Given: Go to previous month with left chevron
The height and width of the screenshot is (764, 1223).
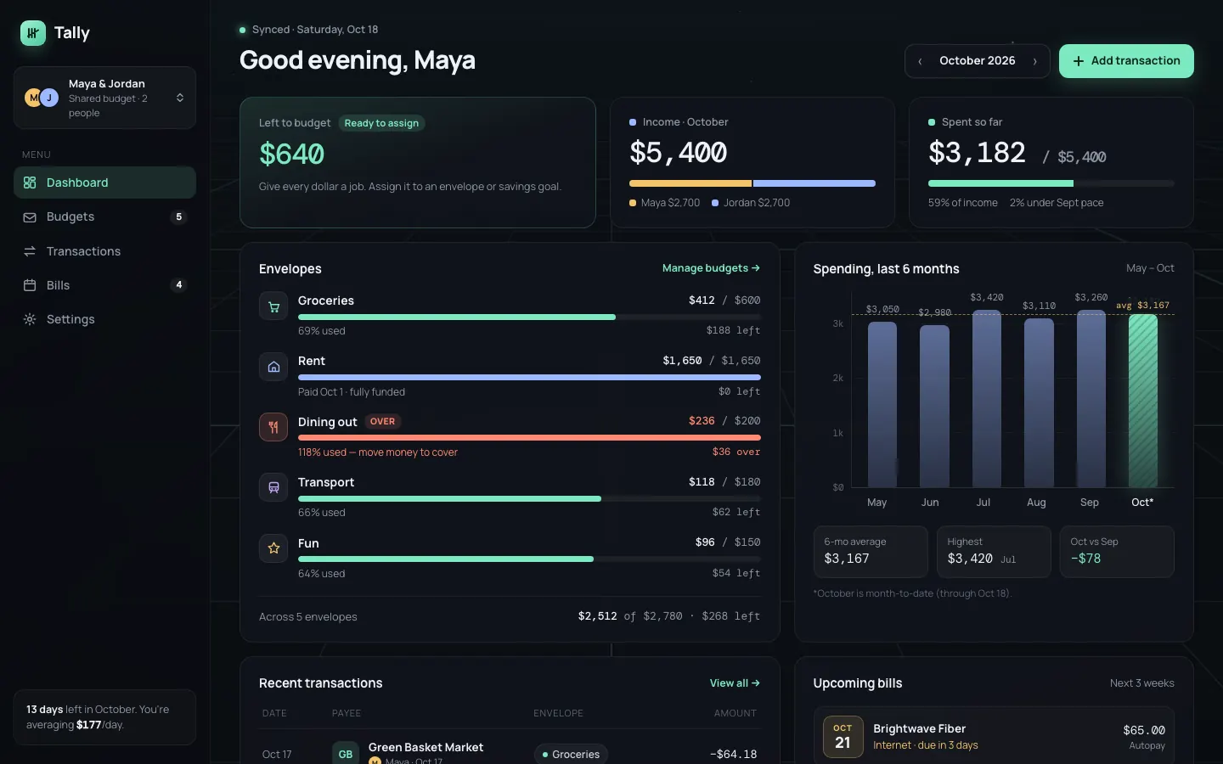Looking at the screenshot, I should click(920, 61).
